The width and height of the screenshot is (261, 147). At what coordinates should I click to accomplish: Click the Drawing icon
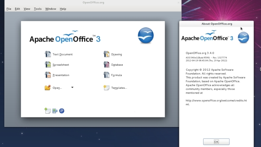[106, 54]
